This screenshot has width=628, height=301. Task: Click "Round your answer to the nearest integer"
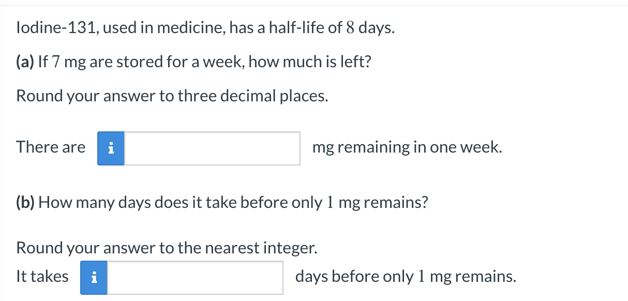[166, 248]
